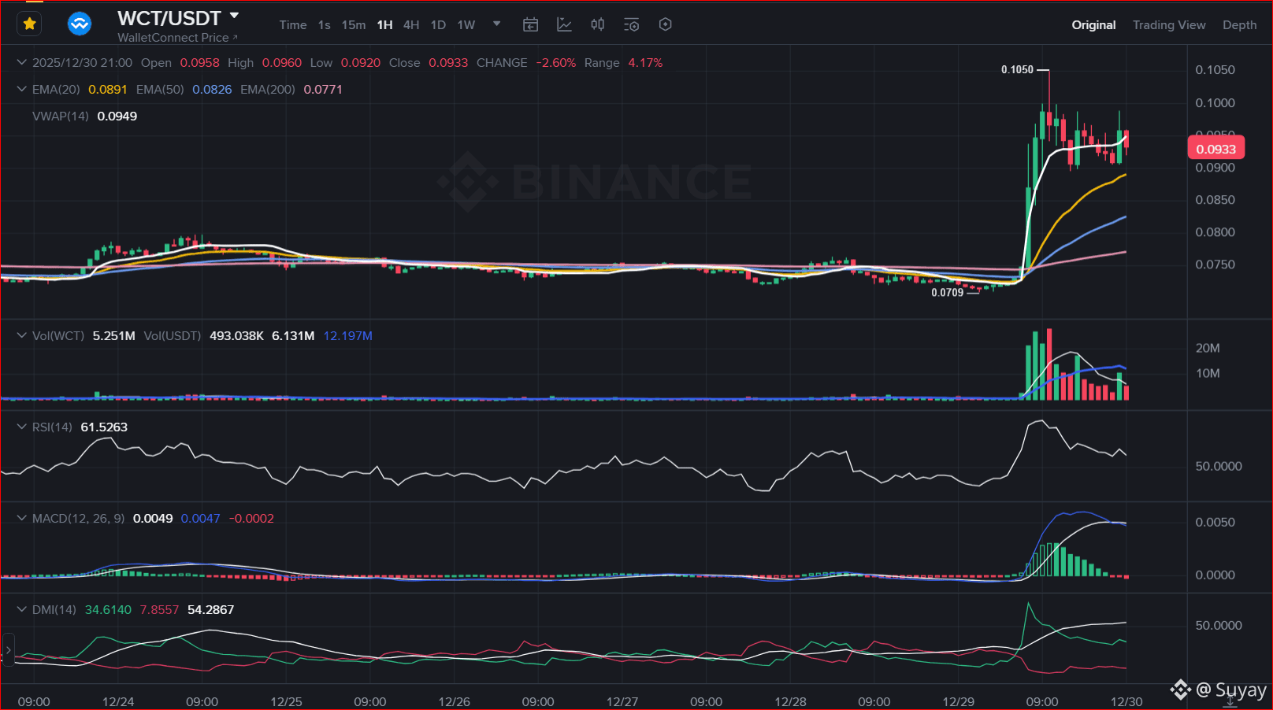Click the DMI white value 54.2867
The height and width of the screenshot is (710, 1273).
pos(210,609)
